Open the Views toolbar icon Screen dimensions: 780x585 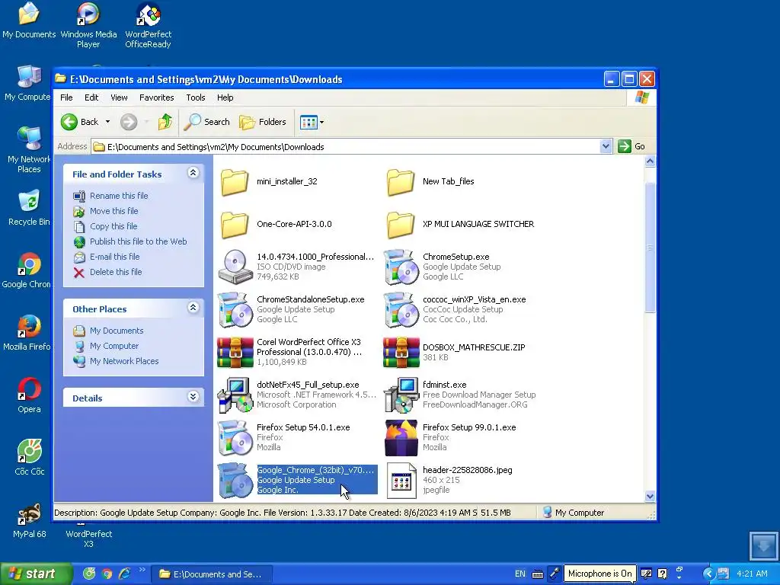pos(308,122)
